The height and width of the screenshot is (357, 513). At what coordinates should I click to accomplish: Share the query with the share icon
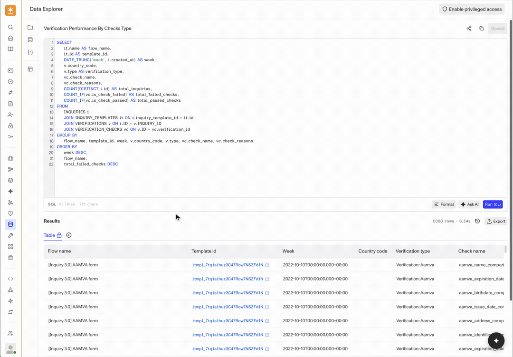pyautogui.click(x=469, y=29)
